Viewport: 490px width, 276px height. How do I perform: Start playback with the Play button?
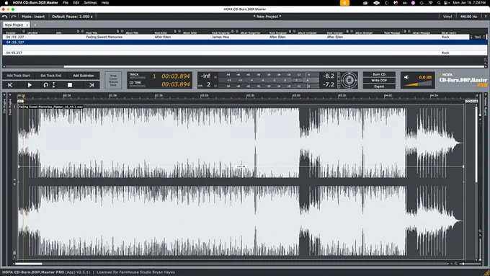click(x=30, y=85)
